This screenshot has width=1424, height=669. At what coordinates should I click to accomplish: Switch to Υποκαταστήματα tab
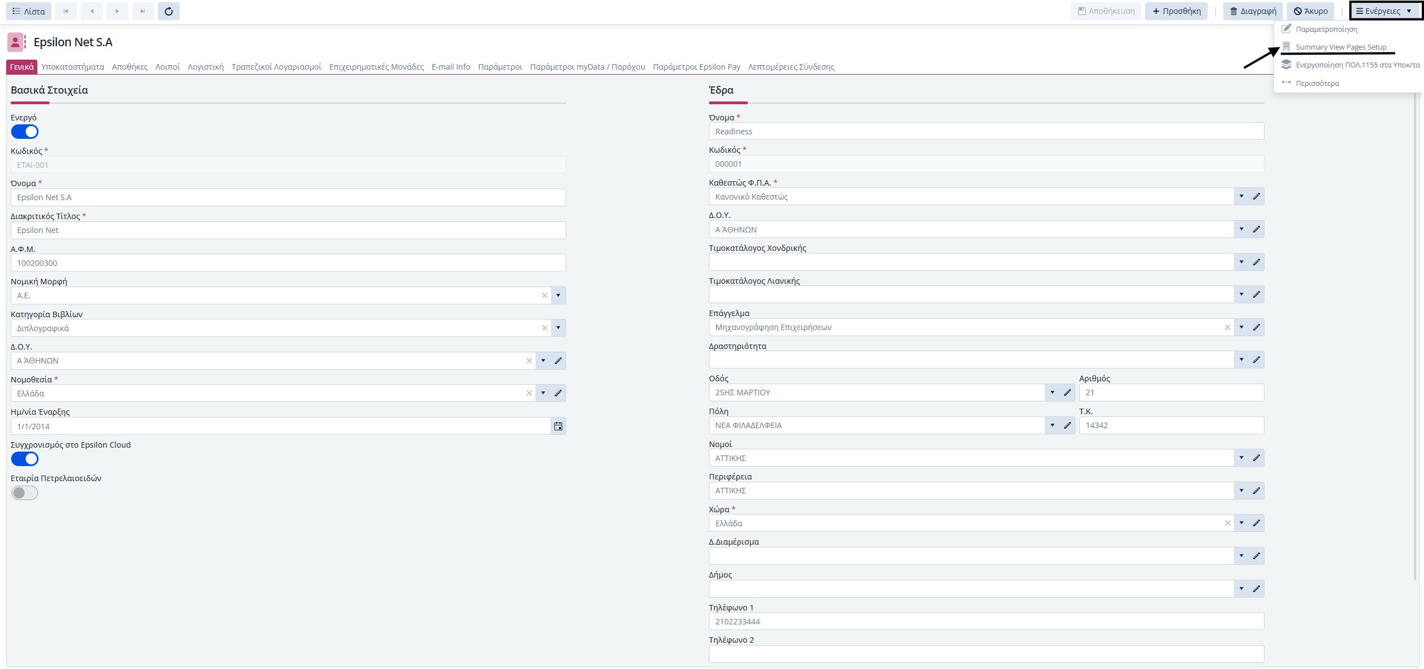coord(73,67)
